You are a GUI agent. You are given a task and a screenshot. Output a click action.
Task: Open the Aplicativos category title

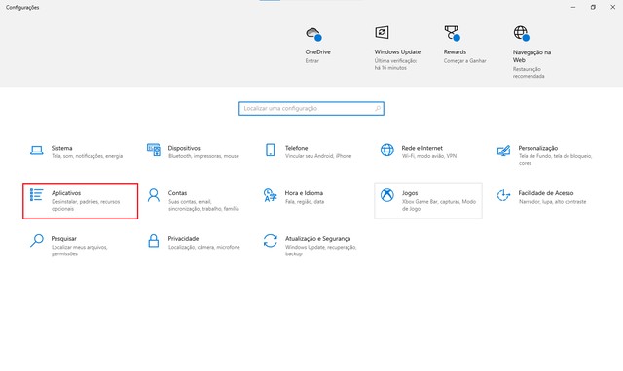(x=66, y=193)
